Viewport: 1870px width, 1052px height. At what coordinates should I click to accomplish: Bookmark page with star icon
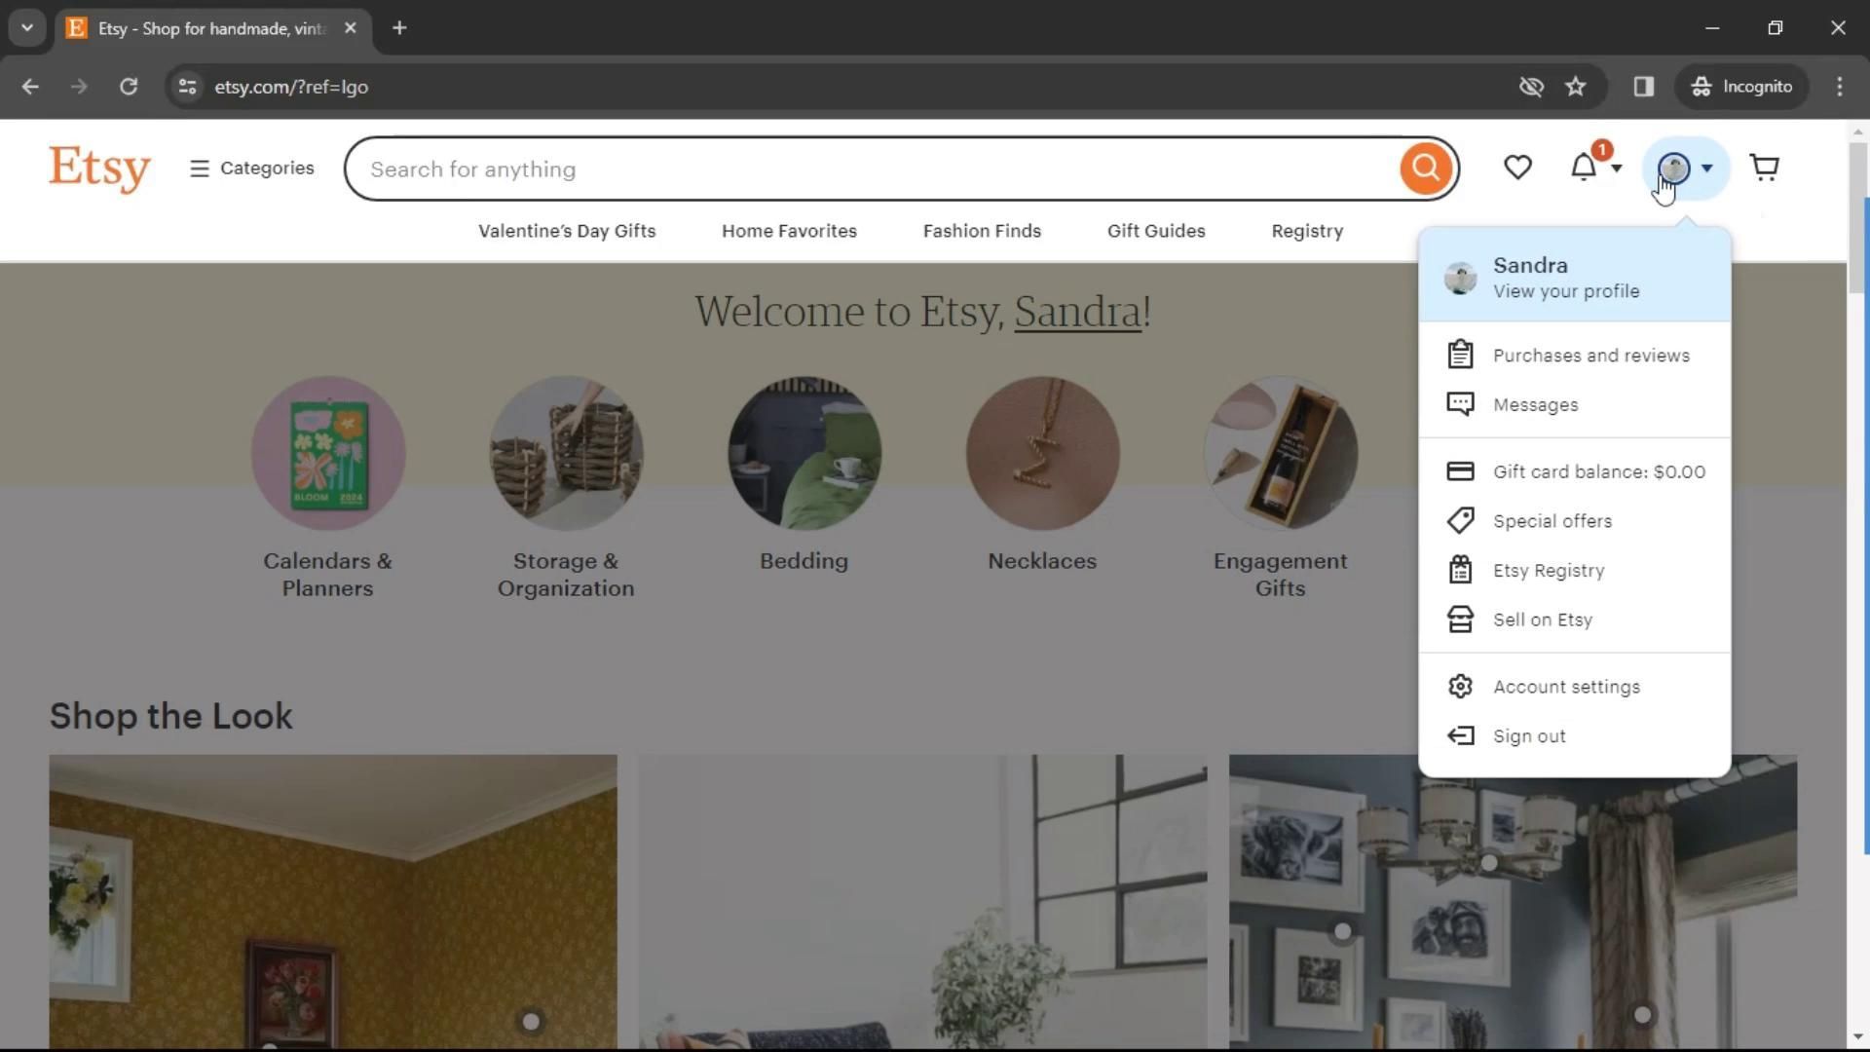[1575, 87]
